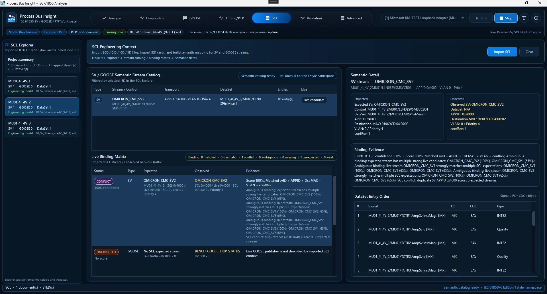The height and width of the screenshot is (294, 547).
Task: Select IED MU01_4I_4V_1 card
Action: coord(42,86)
